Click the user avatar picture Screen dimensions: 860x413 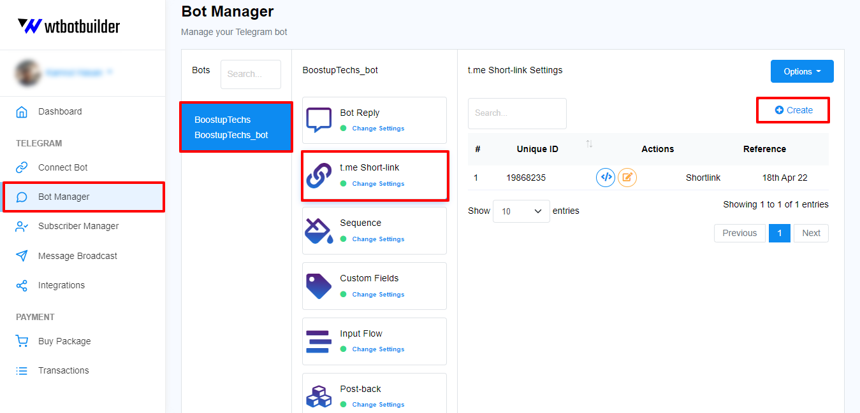coord(27,73)
